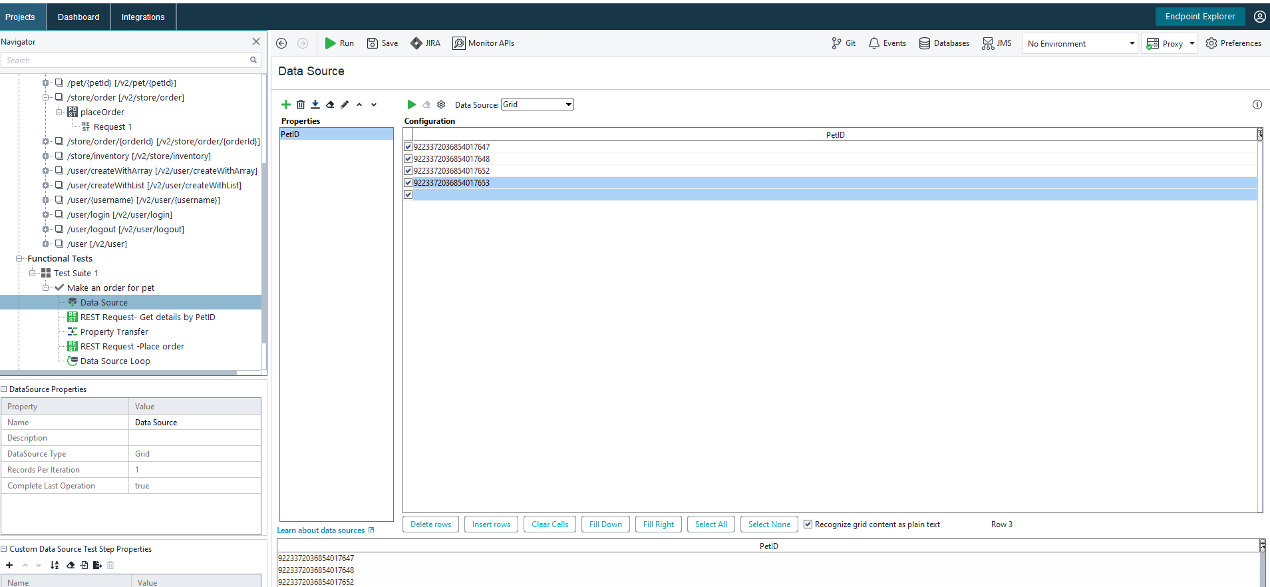Image resolution: width=1270 pixels, height=587 pixels.
Task: Click the pencil edit icon above Properties
Action: click(345, 104)
